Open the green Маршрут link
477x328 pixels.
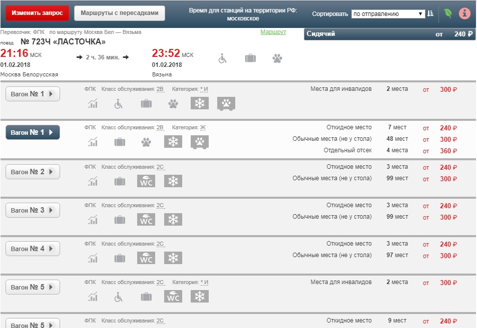tap(273, 32)
